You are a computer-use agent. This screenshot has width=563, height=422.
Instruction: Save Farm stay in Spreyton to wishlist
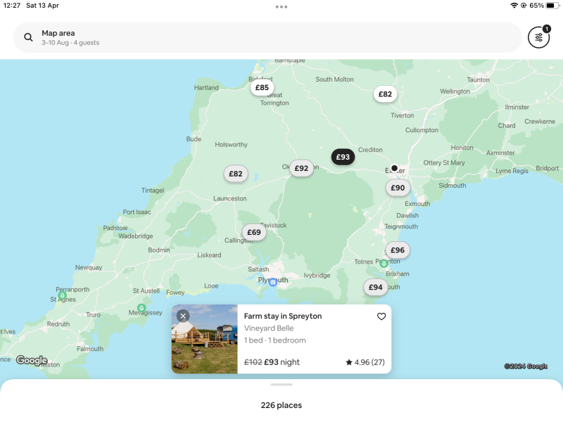pos(381,316)
